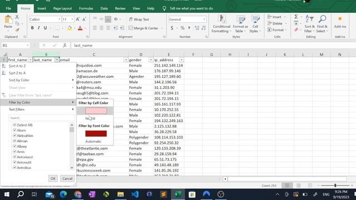Apply Percent Style format
Image resolution: width=356 pixels, height=200 pixels.
click(182, 28)
